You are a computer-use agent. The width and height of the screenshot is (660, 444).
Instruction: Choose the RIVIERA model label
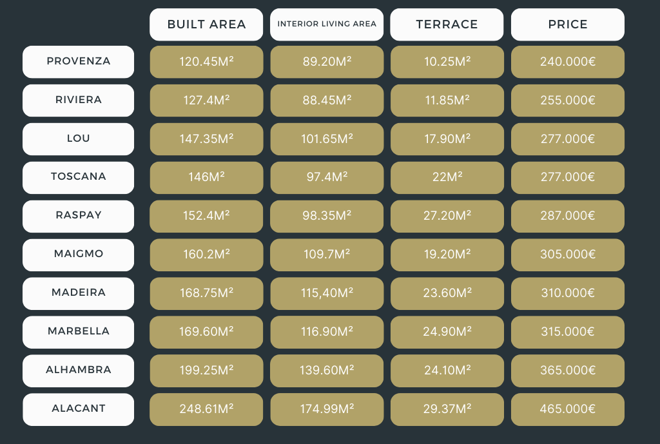pos(78,101)
